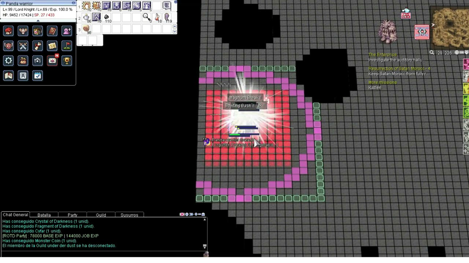
Task: Use the magnifier item in hotbar row 2
Action: (147, 18)
